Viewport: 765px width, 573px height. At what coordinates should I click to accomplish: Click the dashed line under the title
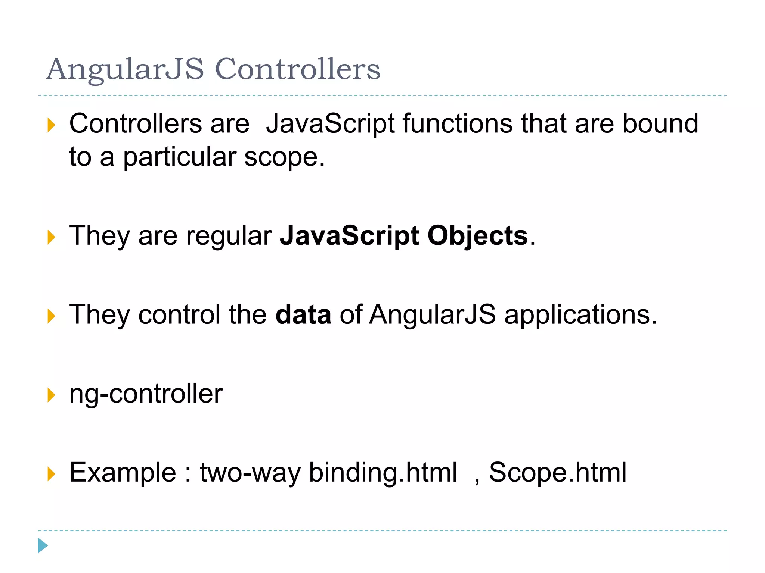click(382, 95)
